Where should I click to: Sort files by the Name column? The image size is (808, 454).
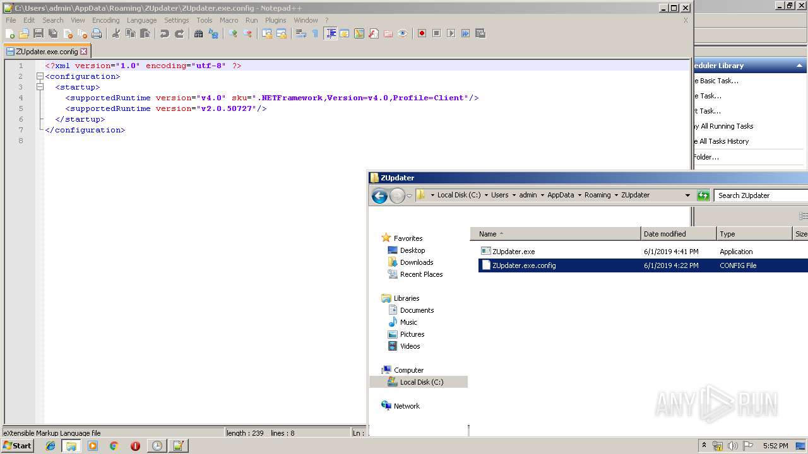pyautogui.click(x=555, y=234)
